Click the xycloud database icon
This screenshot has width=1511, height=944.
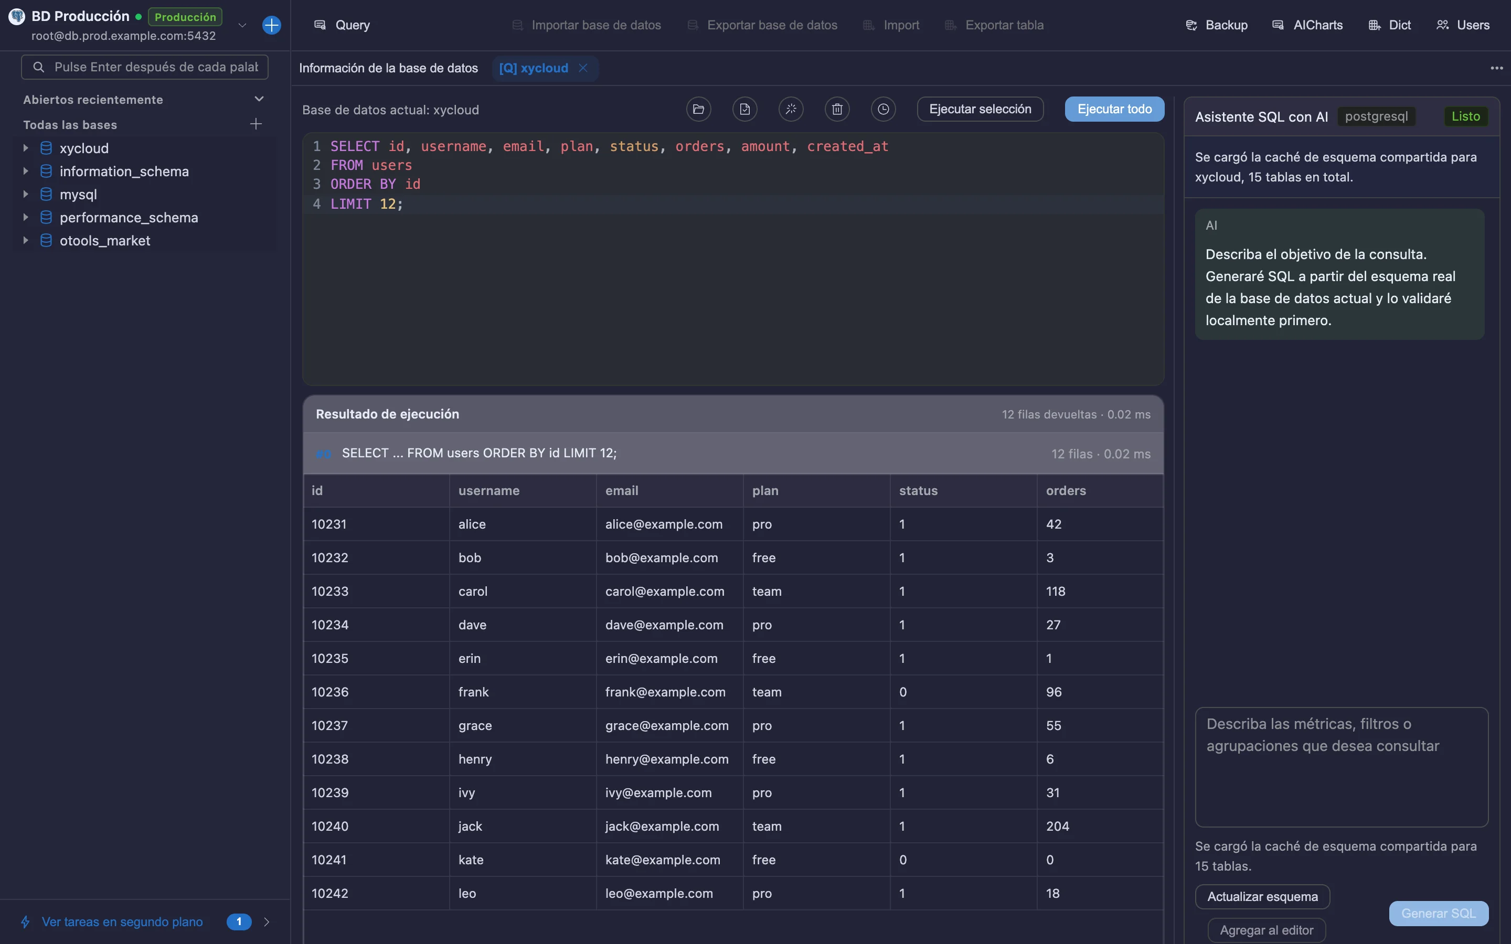[46, 148]
